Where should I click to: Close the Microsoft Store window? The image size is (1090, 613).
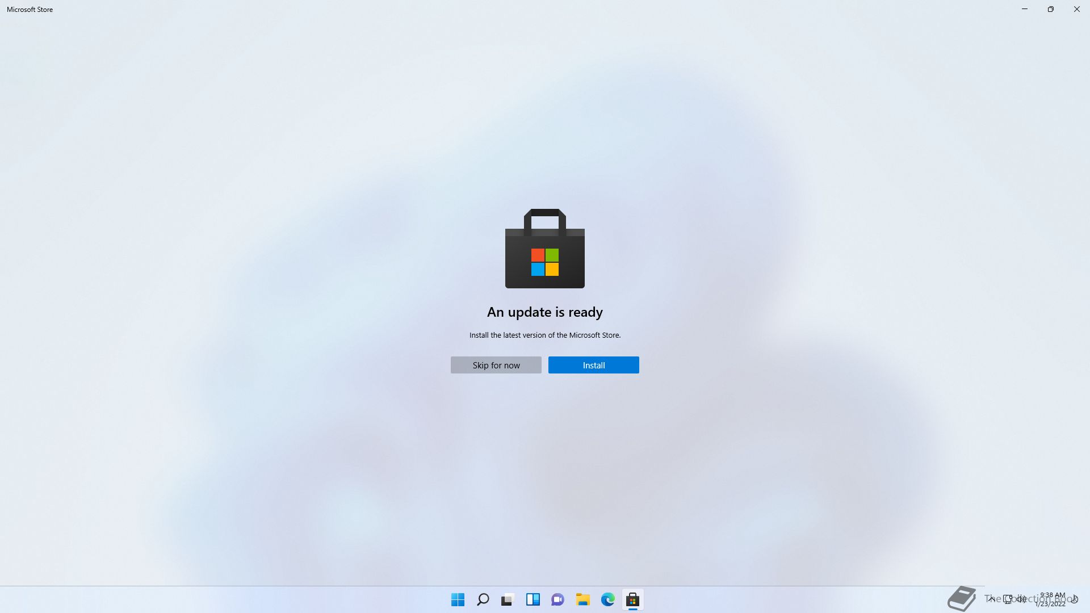click(1077, 9)
